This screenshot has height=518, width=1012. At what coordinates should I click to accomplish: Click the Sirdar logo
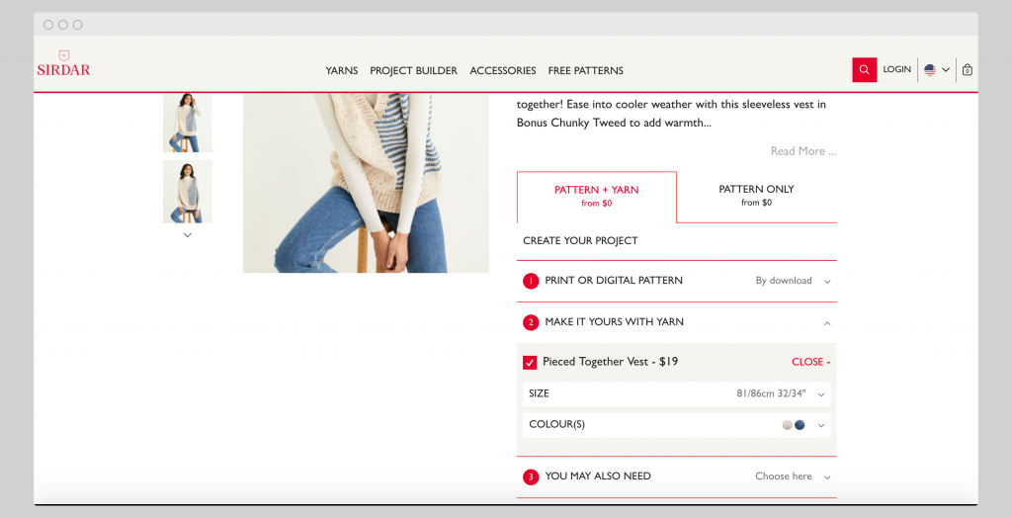coord(63,64)
